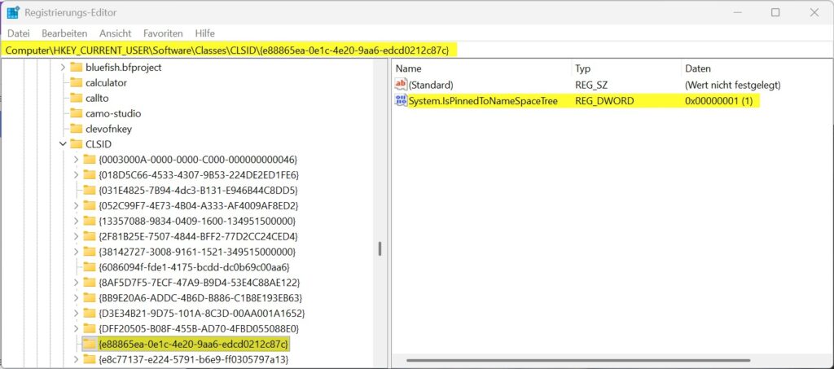Select the System.IsPinnedToNameSpaceTree value name
The image size is (834, 369).
483,100
